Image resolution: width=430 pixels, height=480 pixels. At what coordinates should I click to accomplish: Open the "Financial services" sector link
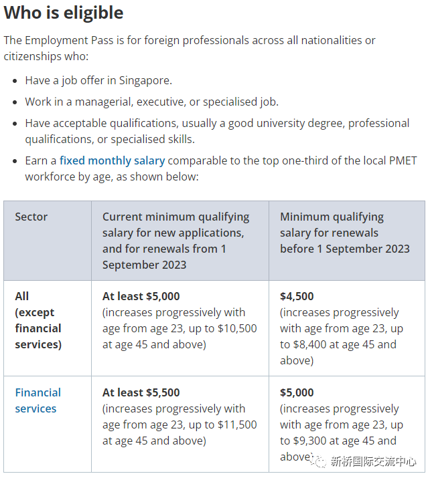[38, 400]
